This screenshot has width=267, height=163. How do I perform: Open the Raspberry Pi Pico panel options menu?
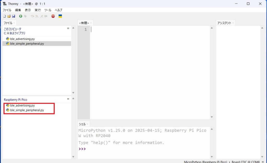[68, 99]
